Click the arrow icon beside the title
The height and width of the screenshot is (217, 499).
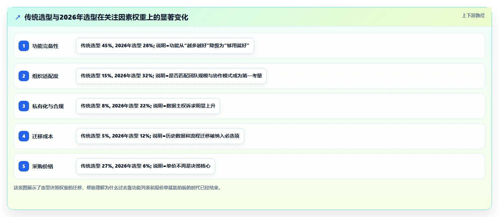click(x=18, y=17)
